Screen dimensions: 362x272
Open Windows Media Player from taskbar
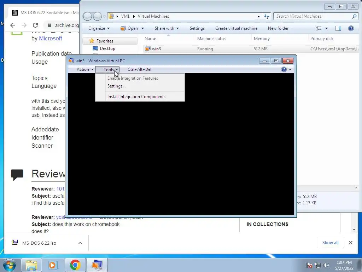(x=53, y=265)
